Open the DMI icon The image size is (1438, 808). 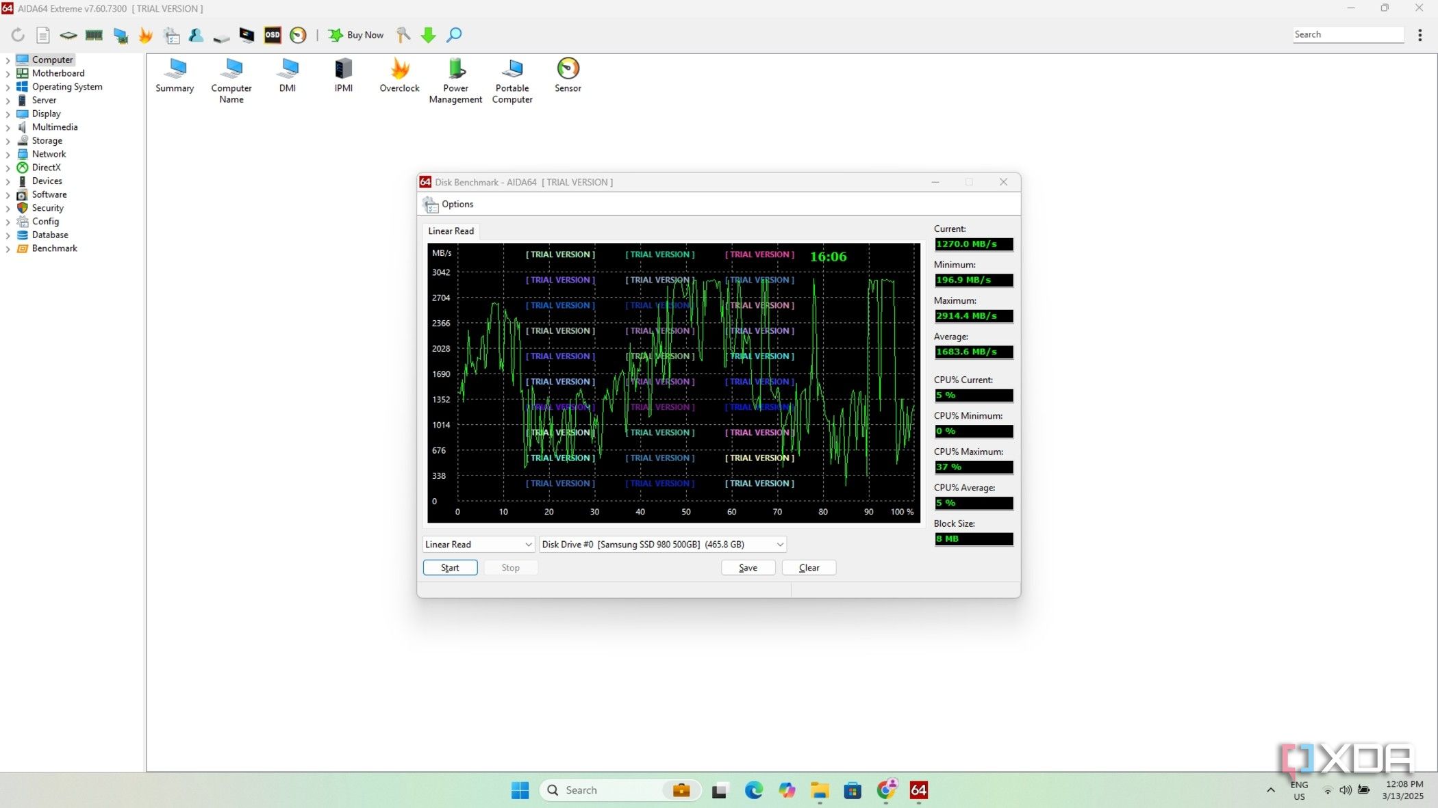[288, 75]
